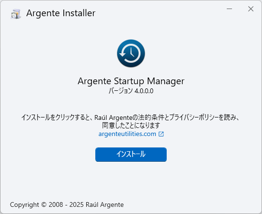Screen dimensions: 262x214
Task: Click the Startup Manager clock logo
Action: [131, 53]
